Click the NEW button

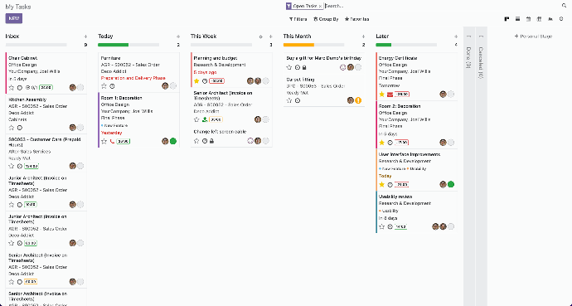click(x=14, y=18)
